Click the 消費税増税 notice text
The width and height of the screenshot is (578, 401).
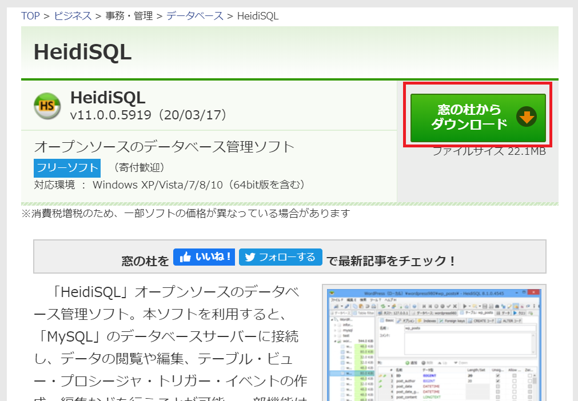coord(186,213)
